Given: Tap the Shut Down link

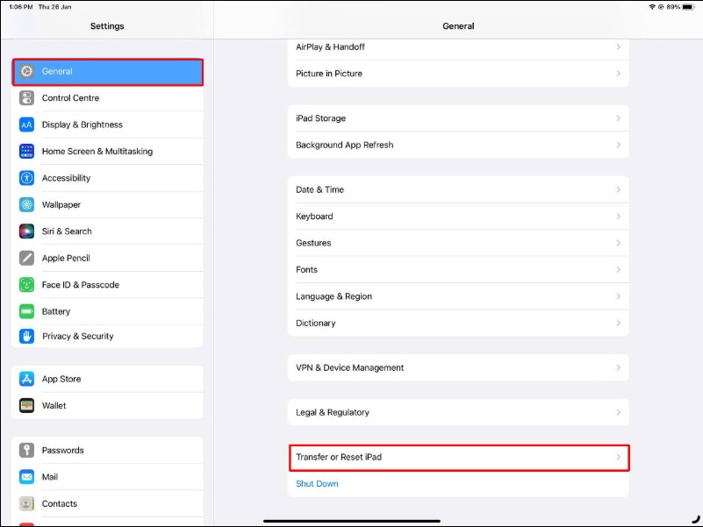Looking at the screenshot, I should coord(317,484).
